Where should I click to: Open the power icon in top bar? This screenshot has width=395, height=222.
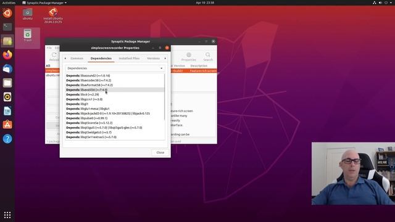pyautogui.click(x=386, y=2)
